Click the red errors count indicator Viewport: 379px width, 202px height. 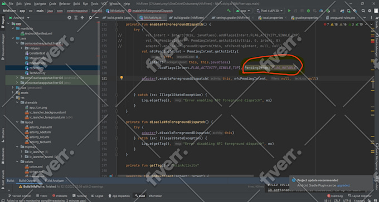tap(326, 24)
